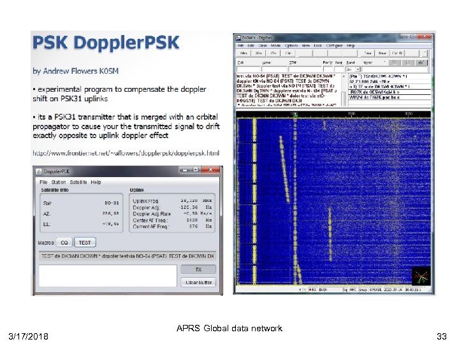Open Options menu in DigiPan
Image resolution: width=459 pixels, height=344 pixels.
tap(291, 46)
